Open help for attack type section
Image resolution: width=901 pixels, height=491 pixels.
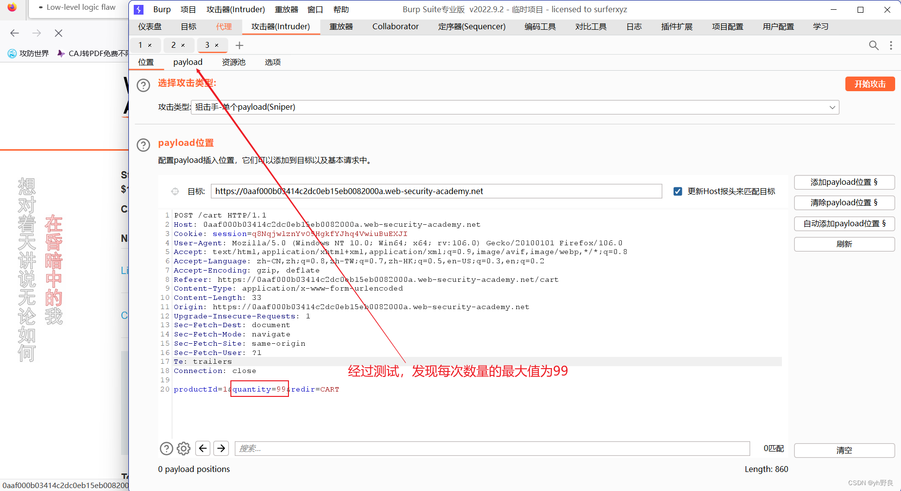(143, 85)
